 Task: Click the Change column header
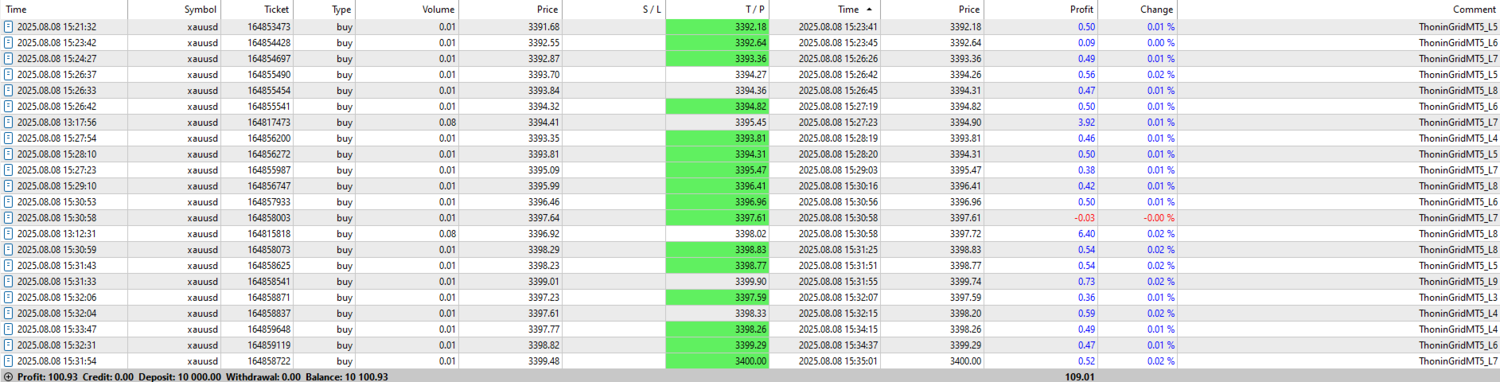(x=1136, y=10)
